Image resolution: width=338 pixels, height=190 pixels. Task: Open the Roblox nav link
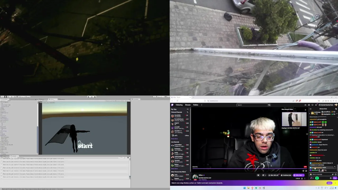(196, 105)
